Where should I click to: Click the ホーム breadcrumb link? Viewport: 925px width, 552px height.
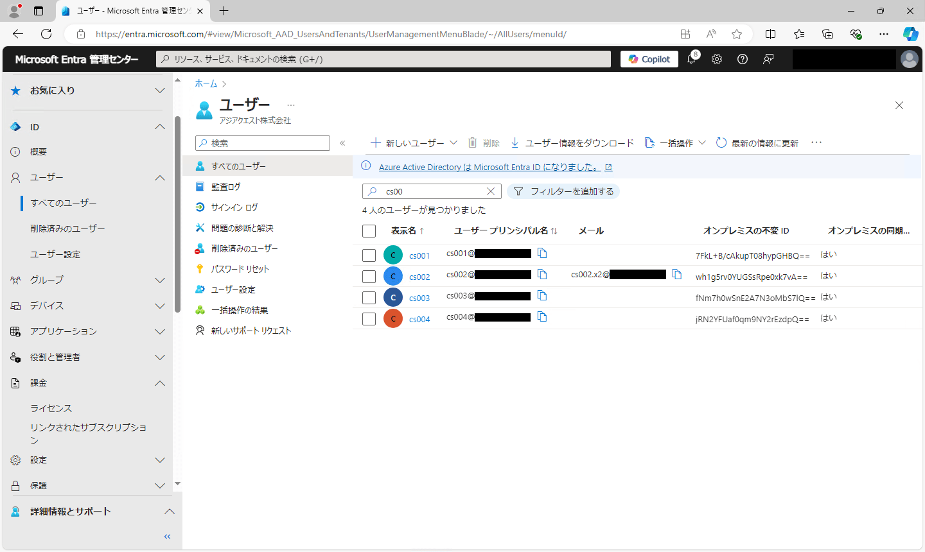click(206, 83)
